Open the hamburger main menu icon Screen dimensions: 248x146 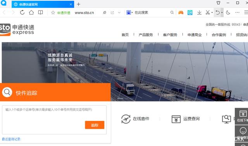coord(246,12)
